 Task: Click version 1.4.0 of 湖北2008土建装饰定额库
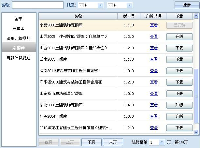[x=129, y=105]
